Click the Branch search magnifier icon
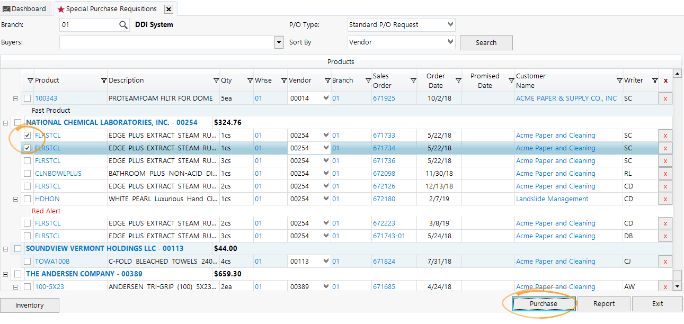 pyautogui.click(x=123, y=25)
